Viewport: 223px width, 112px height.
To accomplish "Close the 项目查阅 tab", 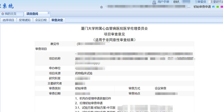I will tap(48, 13).
